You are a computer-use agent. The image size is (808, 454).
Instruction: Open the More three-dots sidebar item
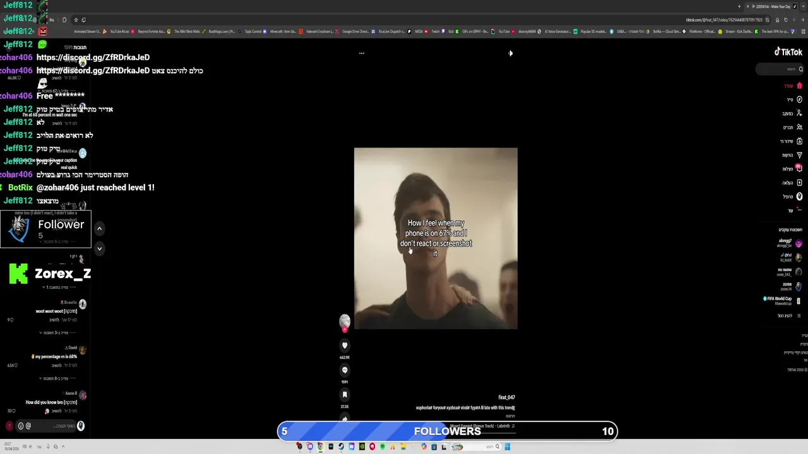click(x=799, y=209)
